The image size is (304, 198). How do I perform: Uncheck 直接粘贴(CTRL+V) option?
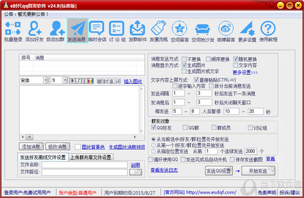pyautogui.click(x=196, y=80)
